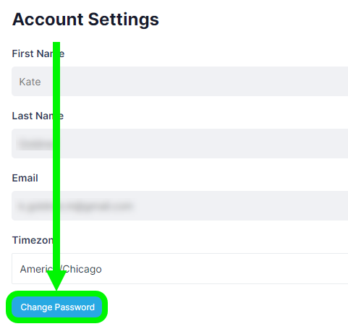Focus the Email input field
348x329 pixels.
(180, 206)
